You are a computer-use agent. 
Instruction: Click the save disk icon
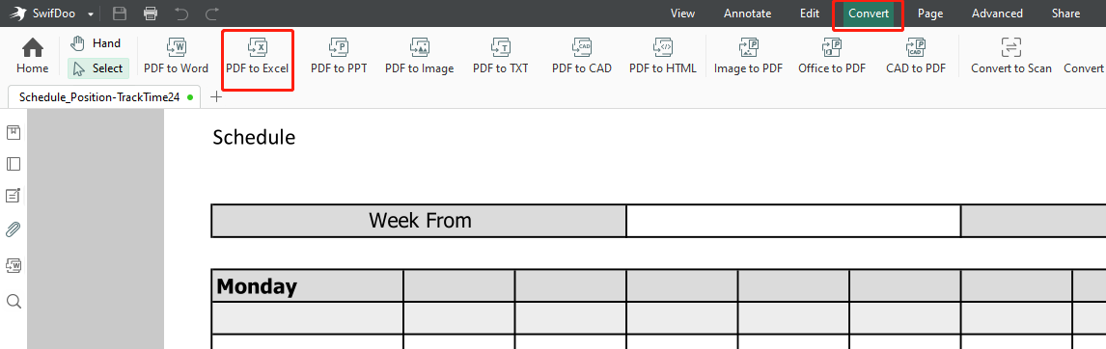pos(120,13)
